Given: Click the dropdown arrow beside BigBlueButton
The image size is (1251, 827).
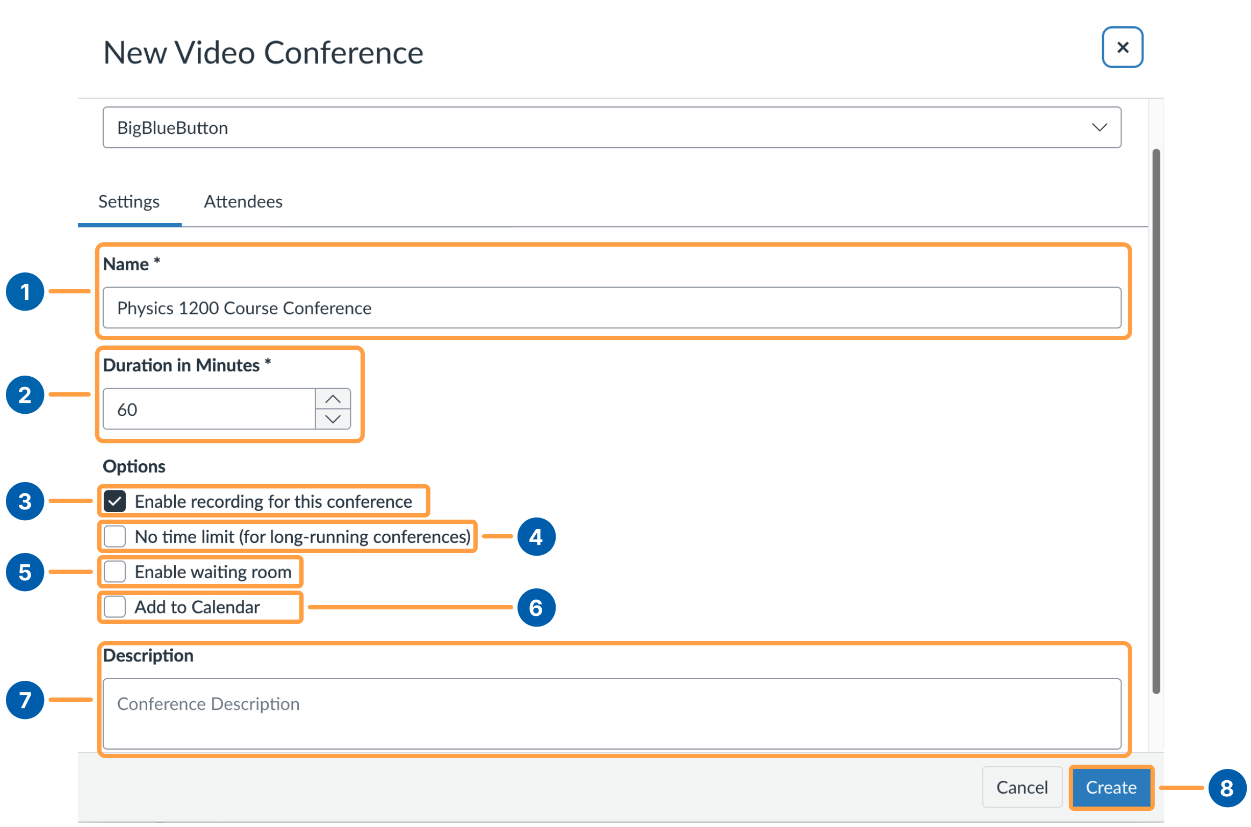Looking at the screenshot, I should coord(1099,127).
